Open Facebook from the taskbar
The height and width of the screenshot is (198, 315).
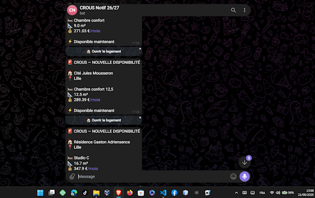(x=174, y=193)
